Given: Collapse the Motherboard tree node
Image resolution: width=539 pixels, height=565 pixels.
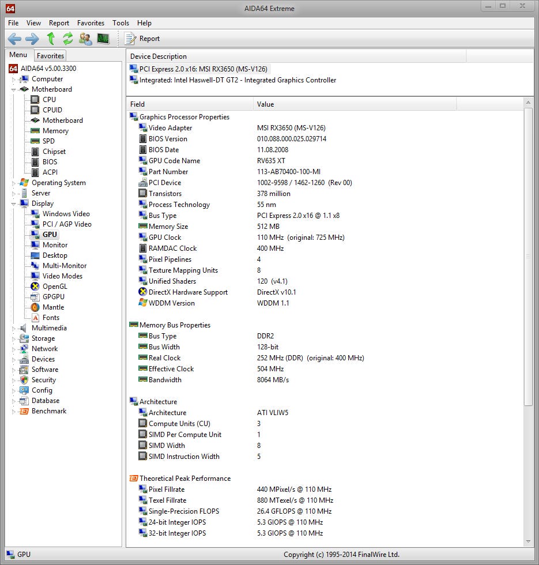Looking at the screenshot, I should click(x=14, y=89).
